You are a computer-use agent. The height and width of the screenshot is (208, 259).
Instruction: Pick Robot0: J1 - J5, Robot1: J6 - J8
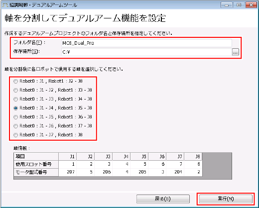coord(16,117)
